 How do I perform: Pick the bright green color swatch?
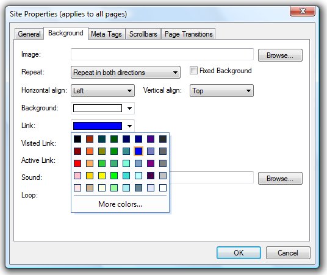tap(114, 176)
